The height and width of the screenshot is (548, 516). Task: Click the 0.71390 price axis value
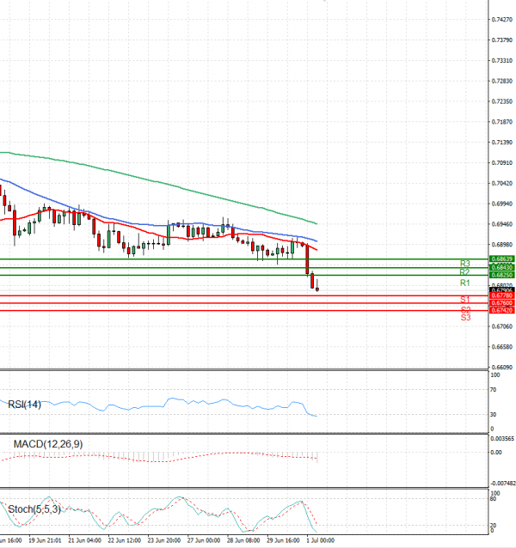[502, 143]
